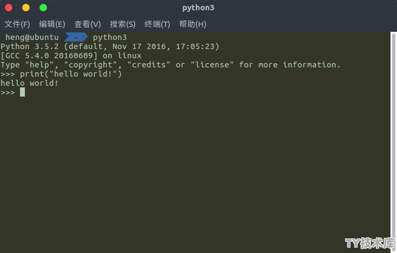Minimize the window using the yellow button
The width and height of the screenshot is (397, 253).
(26, 8)
